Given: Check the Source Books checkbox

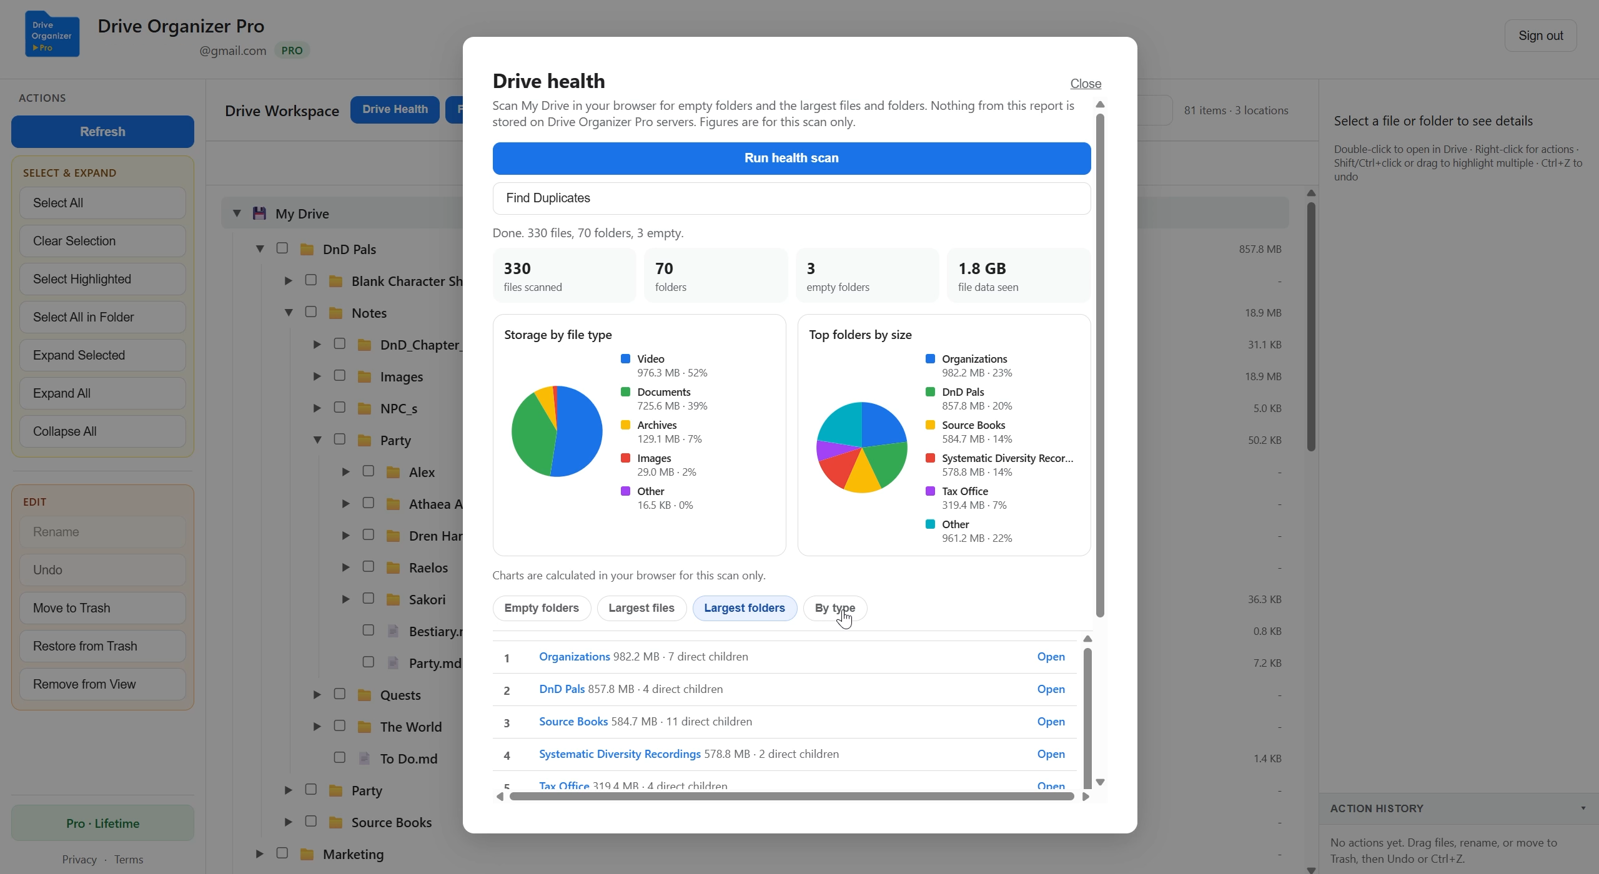Looking at the screenshot, I should pos(311,822).
